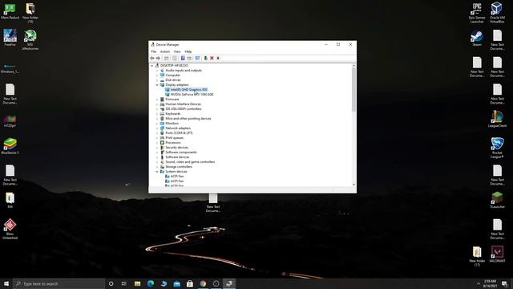Open TLauncher desktop shortcut
Image resolution: width=513 pixels, height=289 pixels.
[497, 200]
